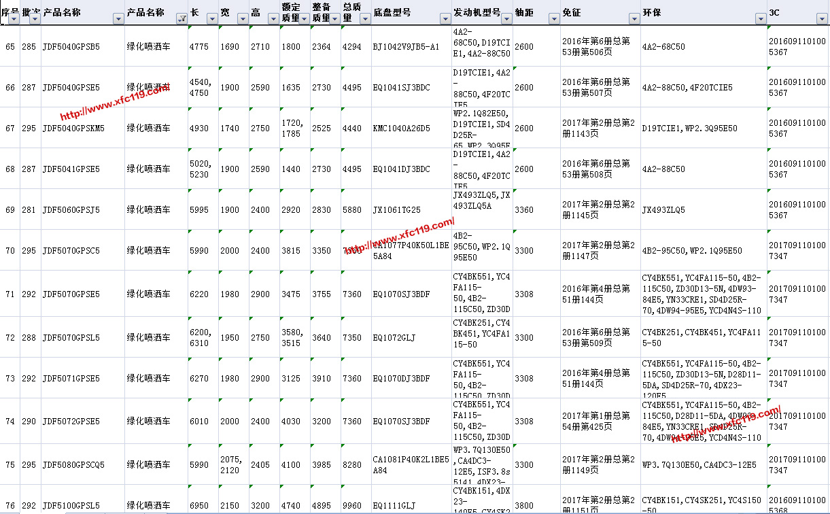Open the 额定质量 filter dropdown

(304, 19)
